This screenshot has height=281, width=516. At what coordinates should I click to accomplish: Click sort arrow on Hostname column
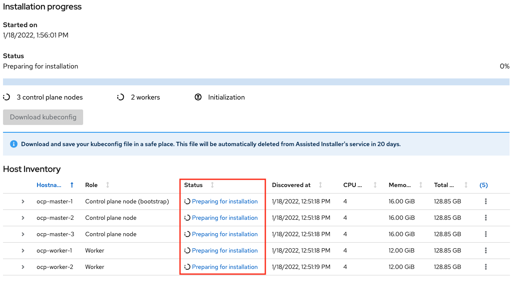[x=72, y=185]
